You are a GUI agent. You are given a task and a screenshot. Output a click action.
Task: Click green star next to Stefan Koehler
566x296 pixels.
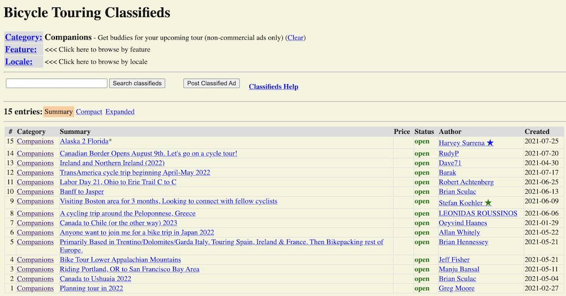point(488,203)
